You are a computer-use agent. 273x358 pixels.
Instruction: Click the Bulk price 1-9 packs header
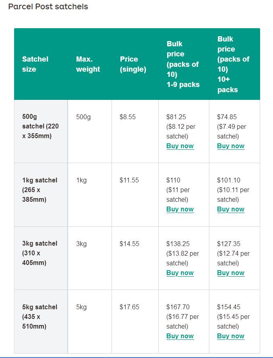tap(183, 64)
